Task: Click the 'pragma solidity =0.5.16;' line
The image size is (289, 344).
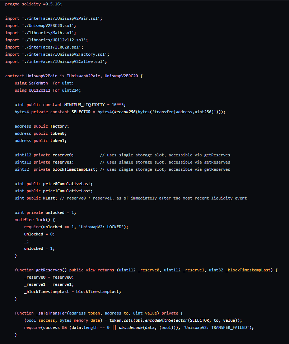Action: click(x=33, y=4)
